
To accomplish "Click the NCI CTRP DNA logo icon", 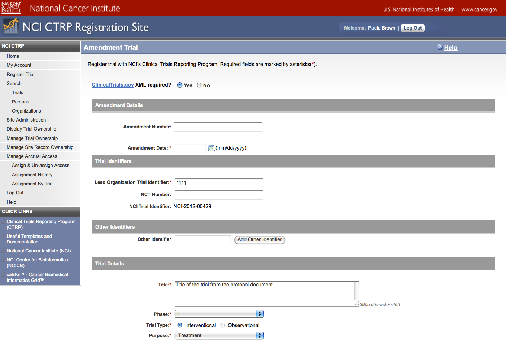I will tap(10, 26).
